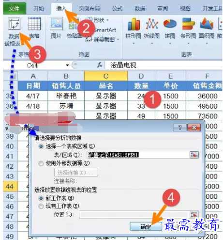Click the cell containing 苏珊
Image resolution: width=223 pixels, height=240 pixels.
pyautogui.click(x=66, y=106)
